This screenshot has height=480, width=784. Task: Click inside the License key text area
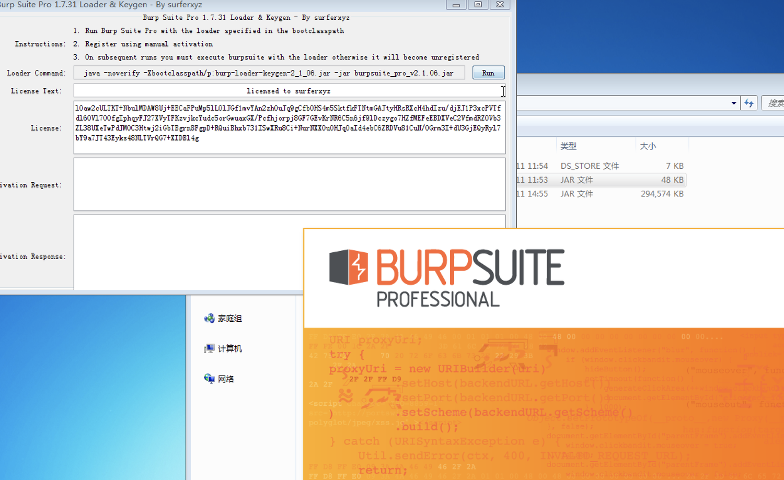point(289,128)
